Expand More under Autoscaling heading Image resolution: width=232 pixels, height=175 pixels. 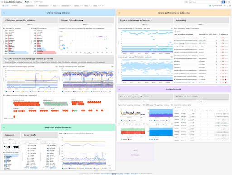coord(201,24)
